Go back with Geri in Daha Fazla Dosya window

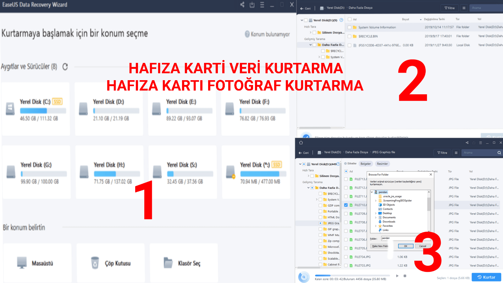pos(305,8)
